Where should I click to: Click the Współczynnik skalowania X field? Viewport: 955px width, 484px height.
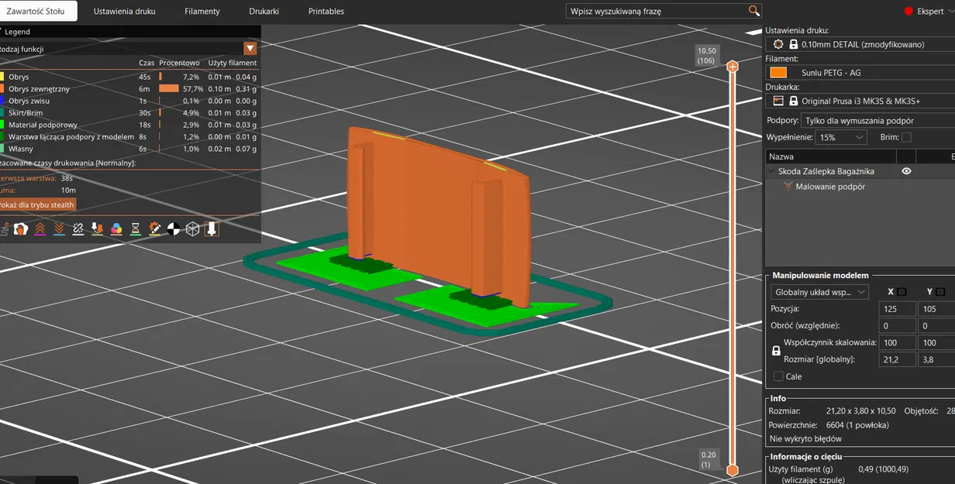pos(896,342)
